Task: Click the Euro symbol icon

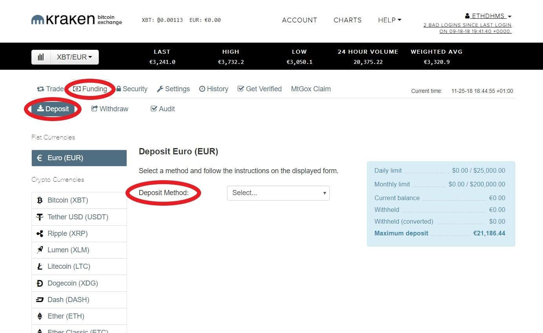Action: coord(39,158)
